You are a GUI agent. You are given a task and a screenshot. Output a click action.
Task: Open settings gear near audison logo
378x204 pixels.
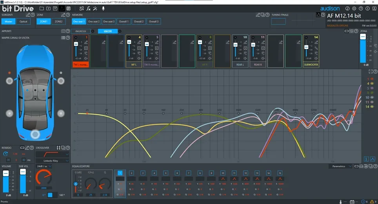354,9
